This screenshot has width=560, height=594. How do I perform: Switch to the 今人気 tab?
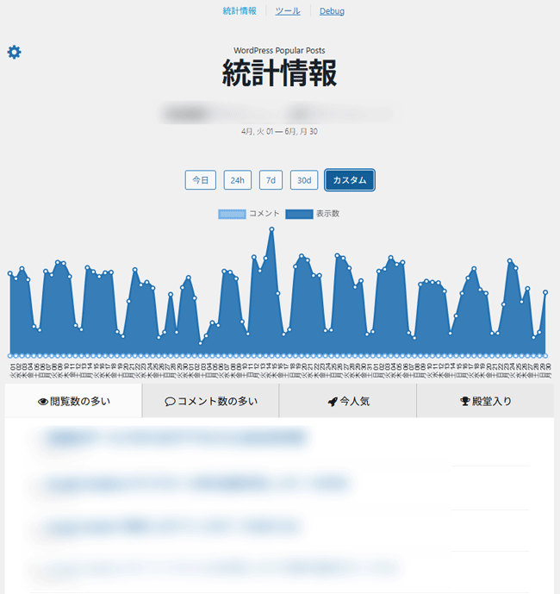[x=348, y=401]
